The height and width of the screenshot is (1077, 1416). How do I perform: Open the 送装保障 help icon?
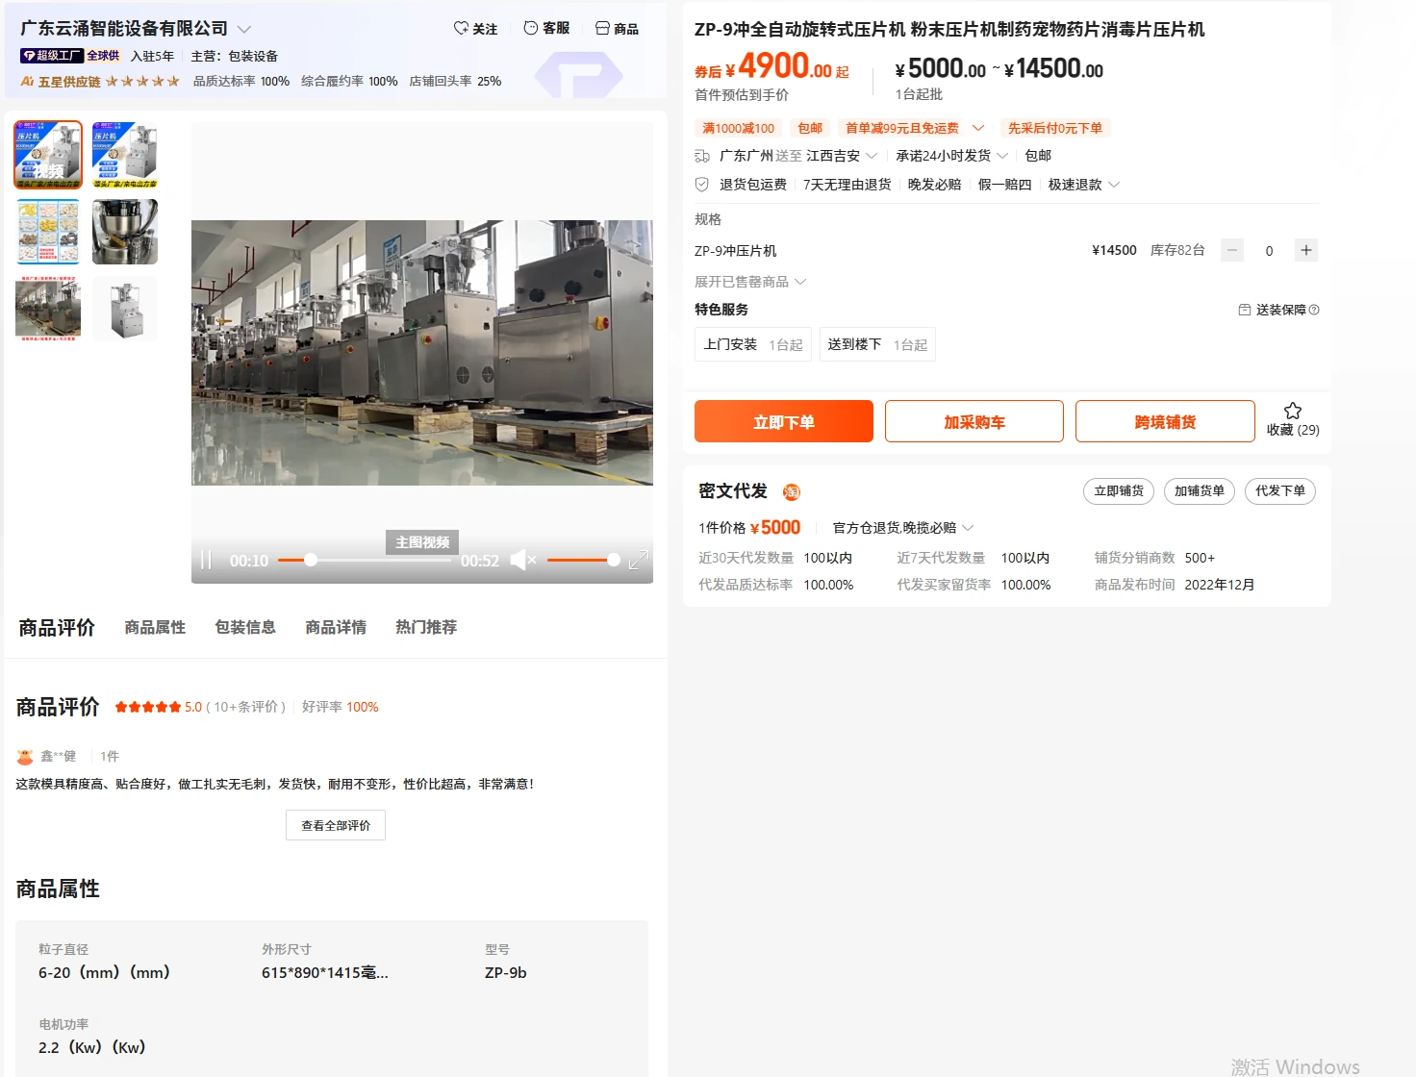pyautogui.click(x=1314, y=310)
